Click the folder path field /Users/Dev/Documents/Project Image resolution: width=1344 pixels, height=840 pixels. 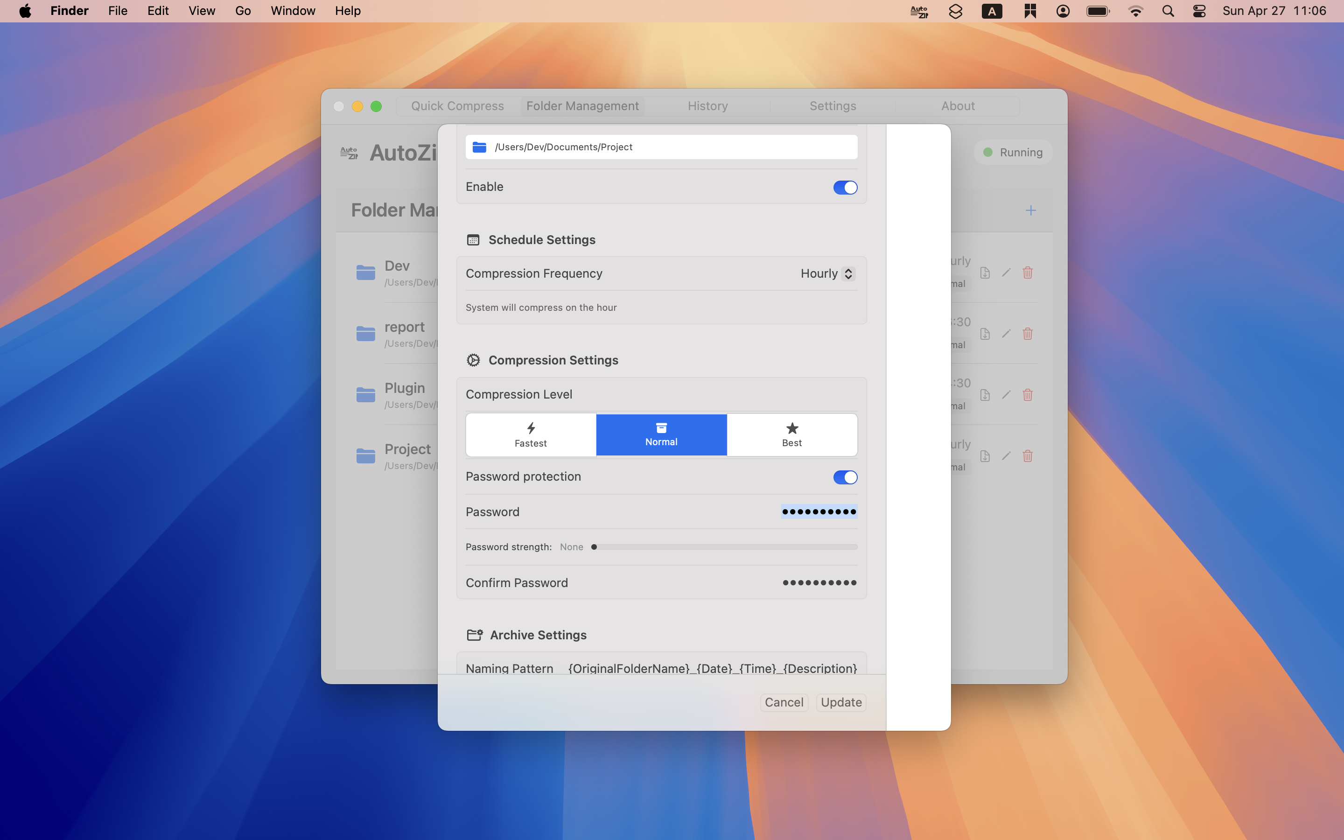tap(661, 147)
